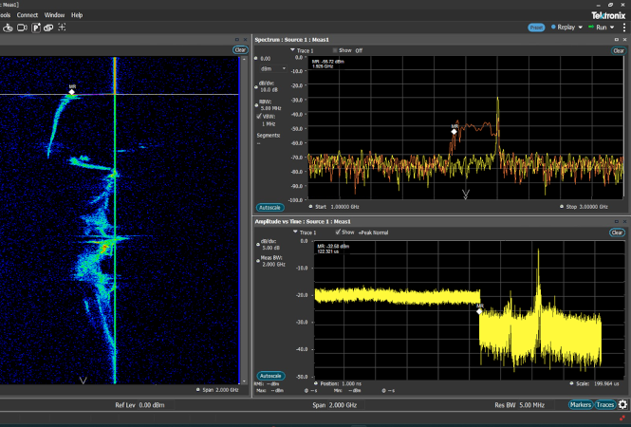The image size is (631, 427).
Task: Open the Connect menu
Action: pos(28,15)
